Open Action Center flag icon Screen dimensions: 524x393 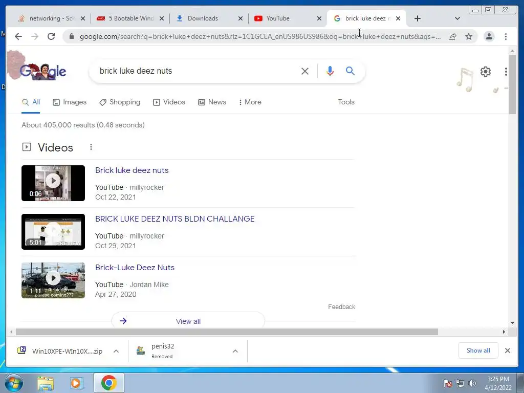coord(448,383)
